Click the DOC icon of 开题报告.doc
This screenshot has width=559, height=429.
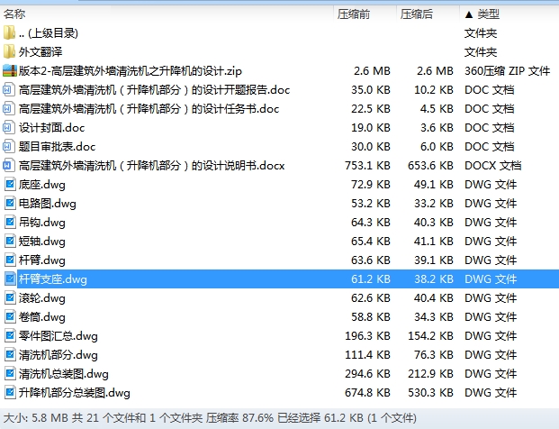(x=9, y=89)
